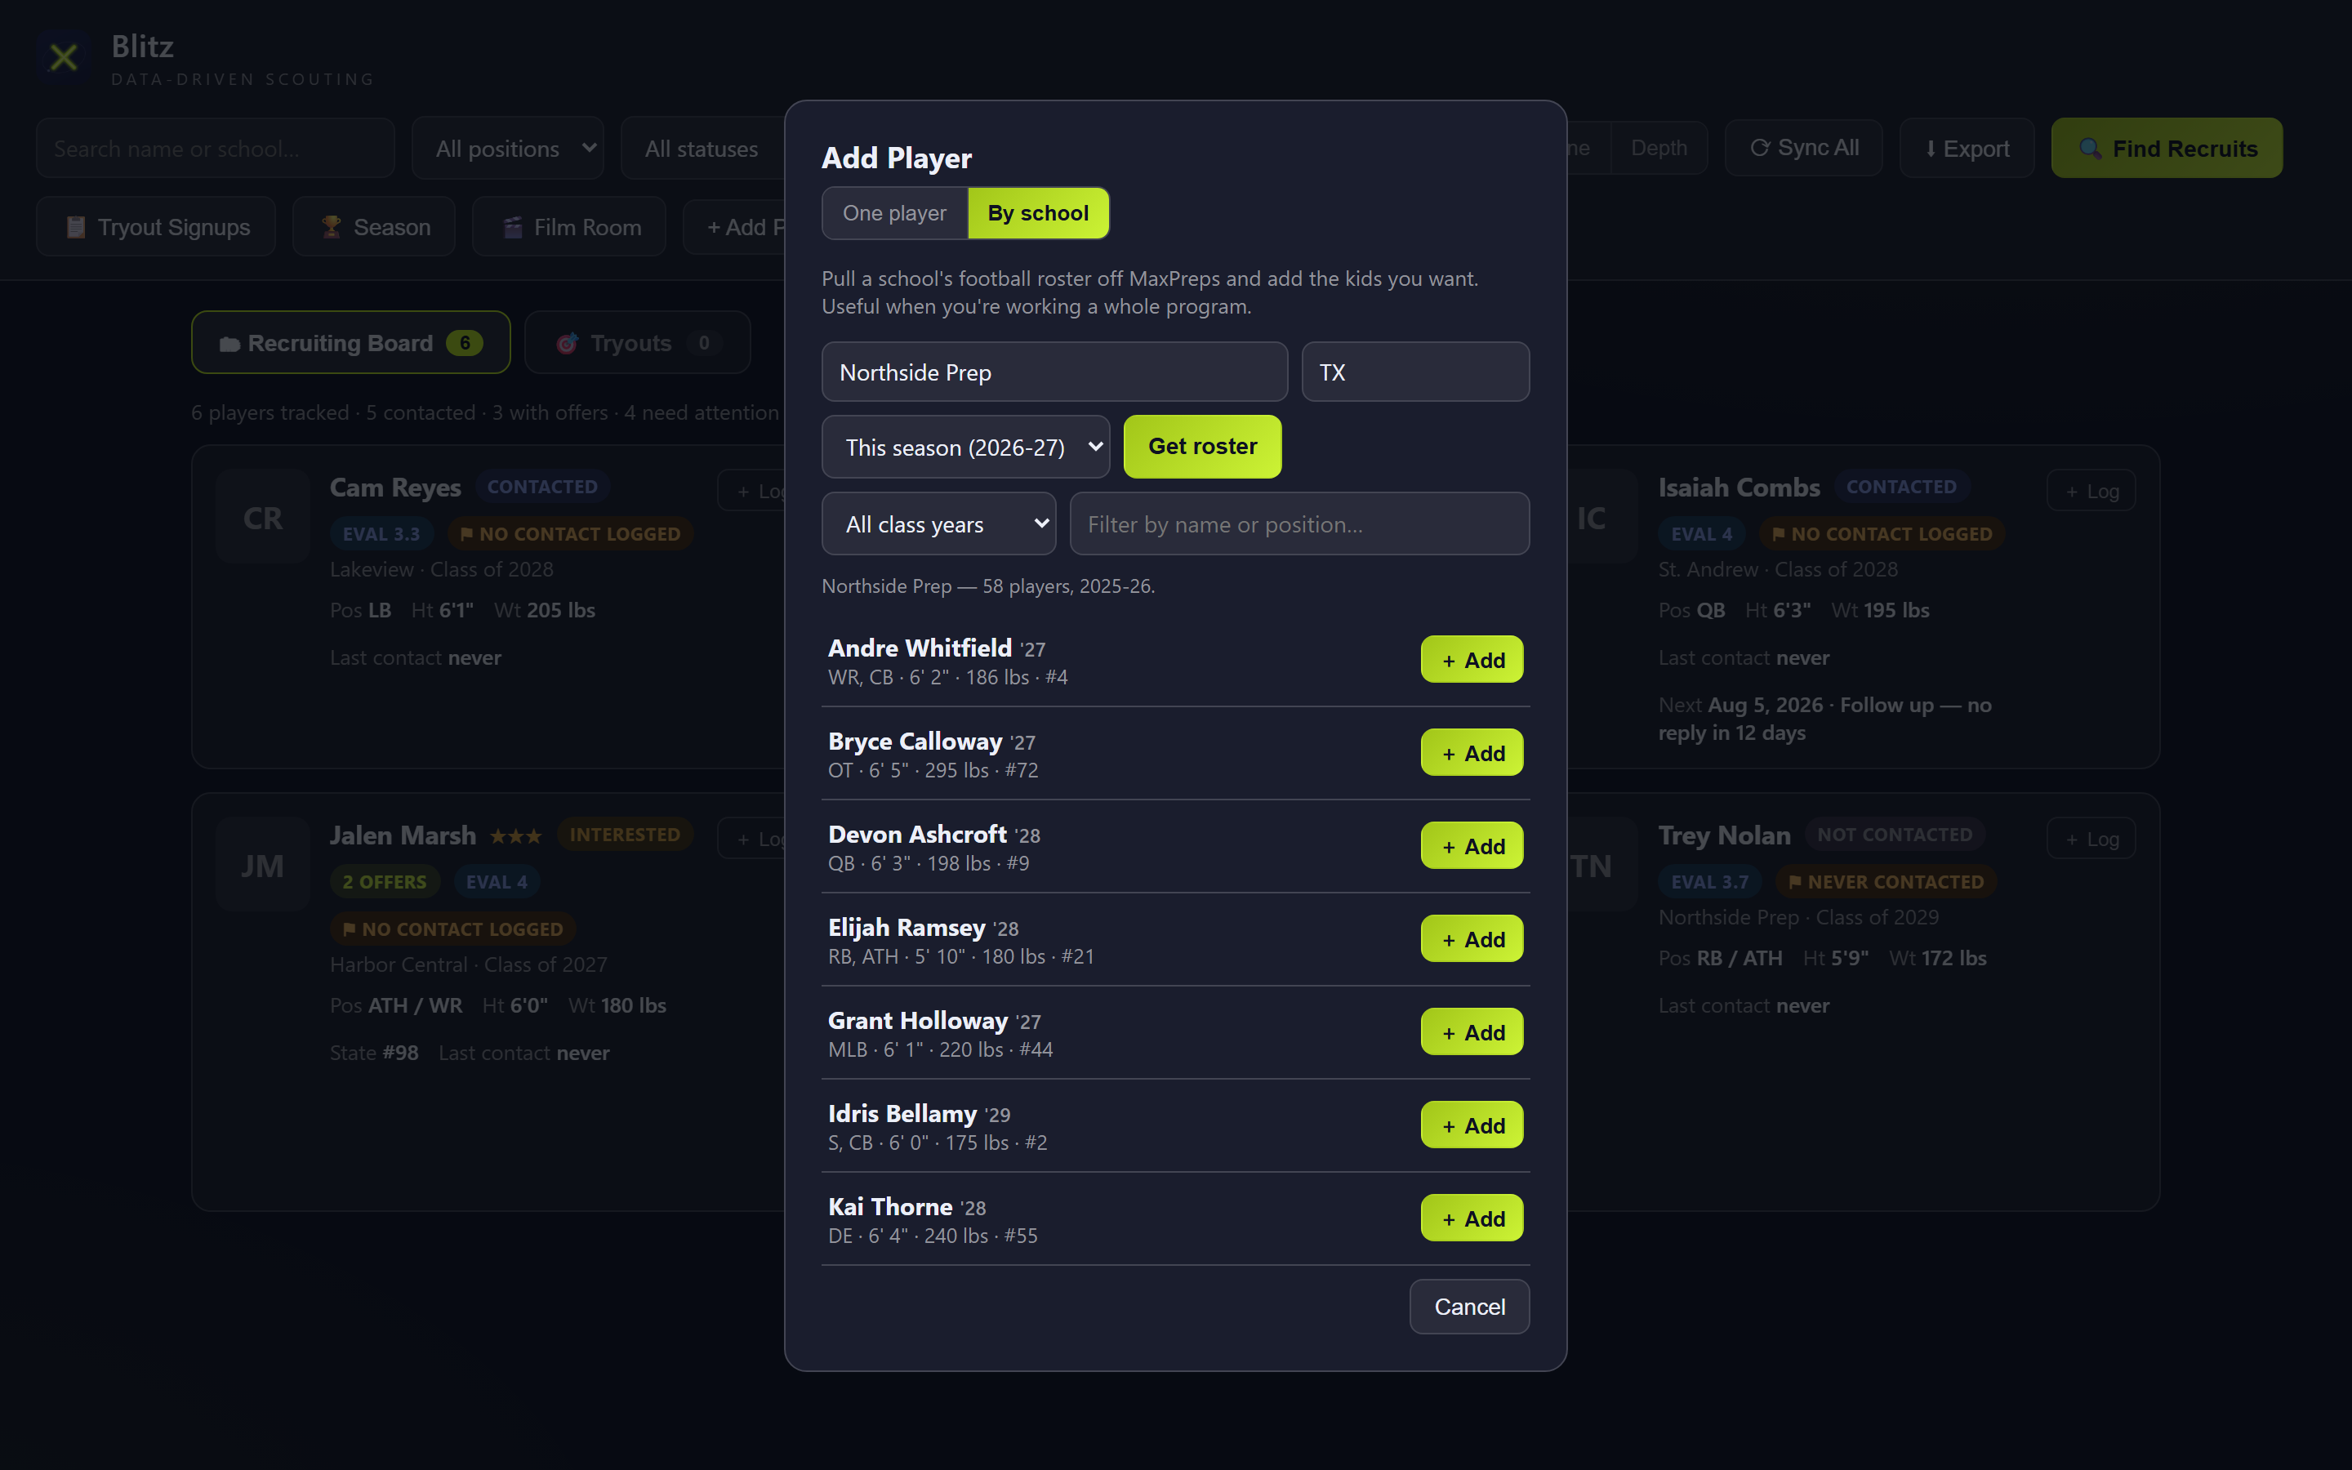The height and width of the screenshot is (1470, 2352).
Task: Click the Find Recruits button
Action: [2167, 149]
